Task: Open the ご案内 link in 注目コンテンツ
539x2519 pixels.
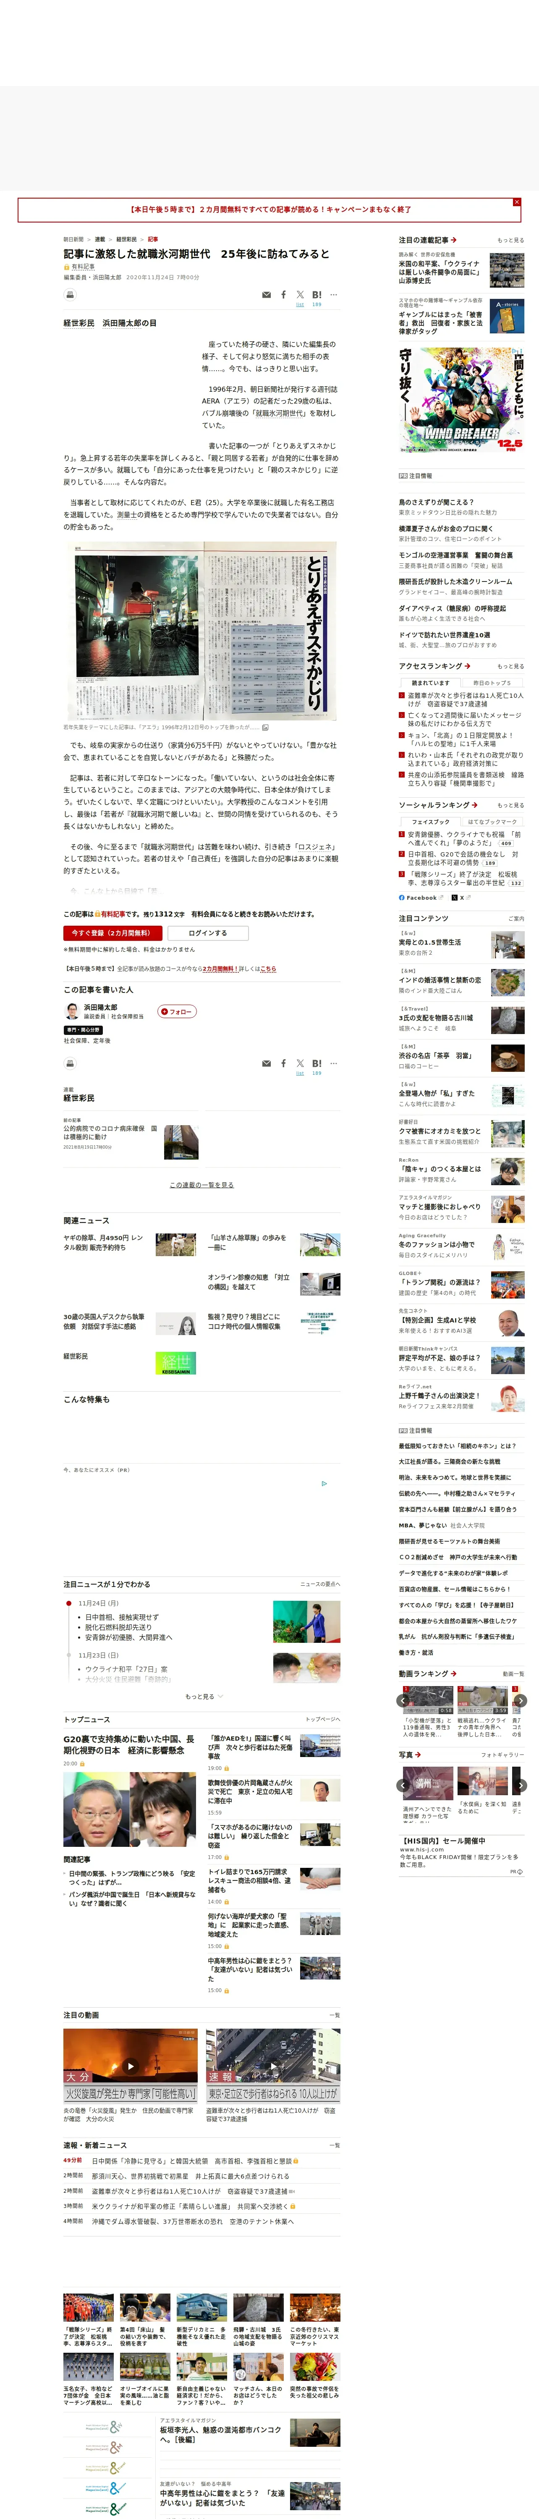Action: tap(516, 918)
